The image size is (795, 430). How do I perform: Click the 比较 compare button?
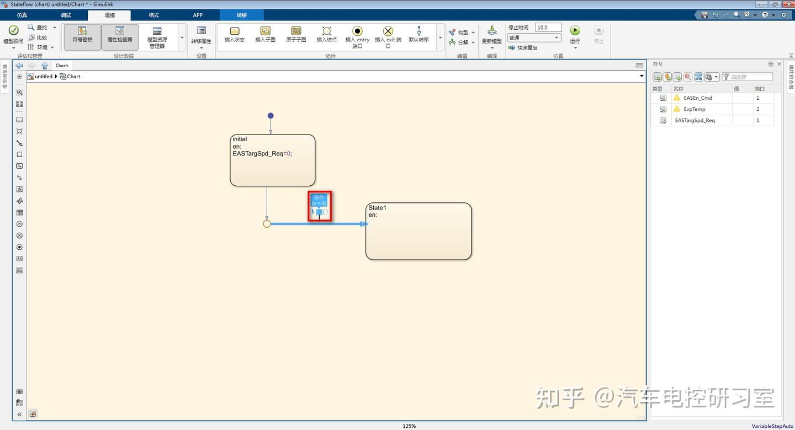click(x=38, y=37)
